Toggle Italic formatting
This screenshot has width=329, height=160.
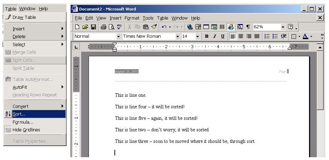215,36
